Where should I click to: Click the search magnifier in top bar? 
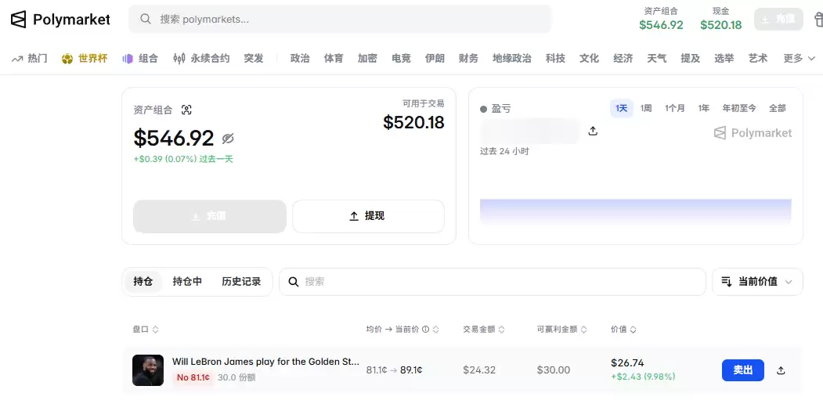(146, 19)
